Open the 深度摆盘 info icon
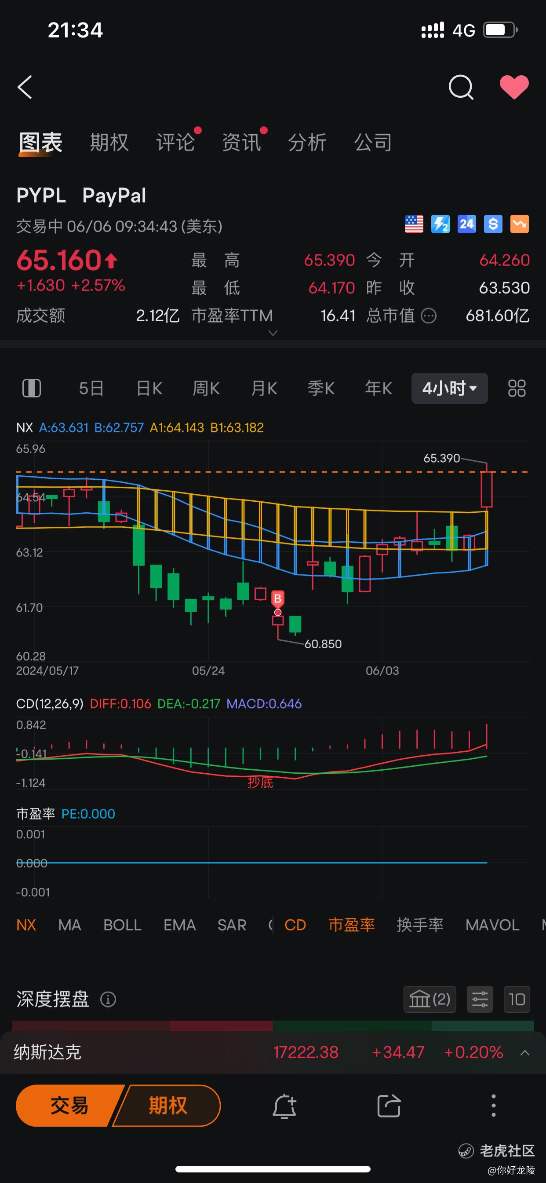 108,999
